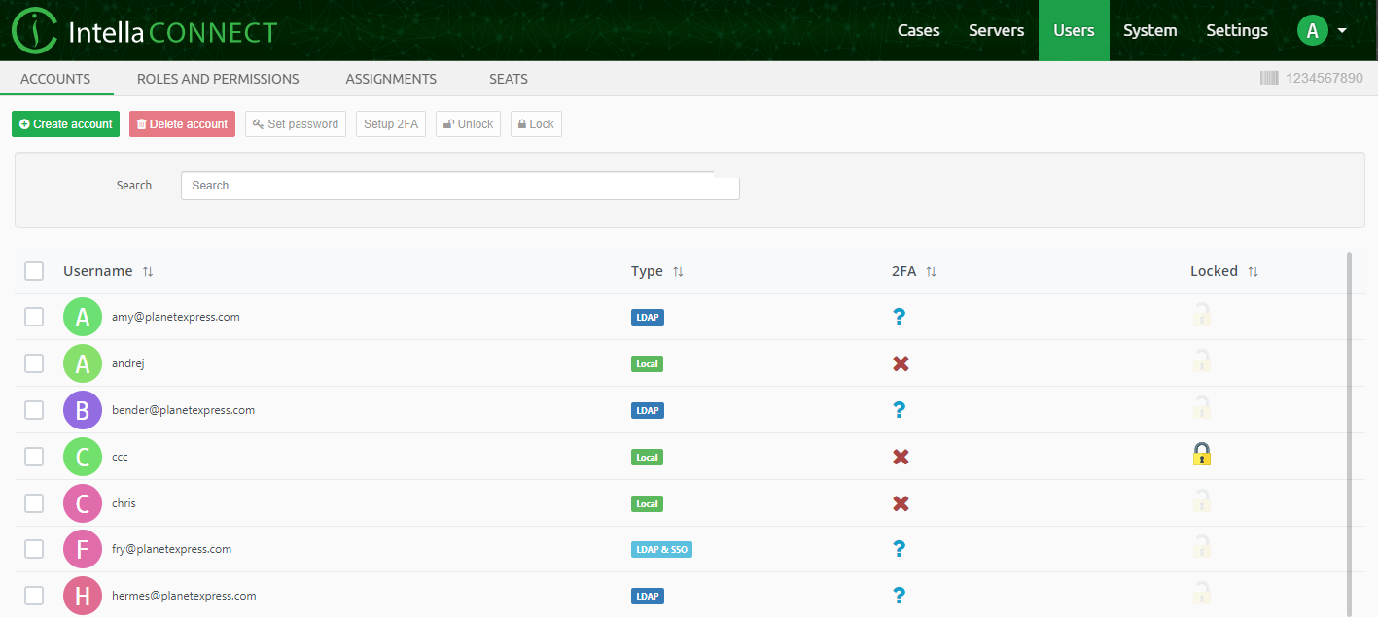The height and width of the screenshot is (617, 1378).
Task: Open the SEATS tab
Action: (x=508, y=79)
